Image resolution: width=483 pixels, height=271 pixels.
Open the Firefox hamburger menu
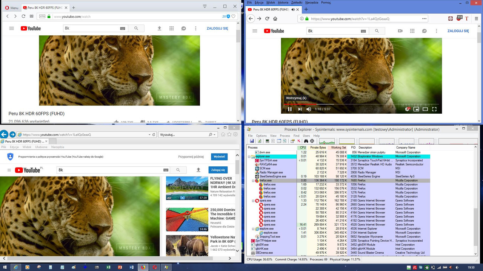click(476, 18)
